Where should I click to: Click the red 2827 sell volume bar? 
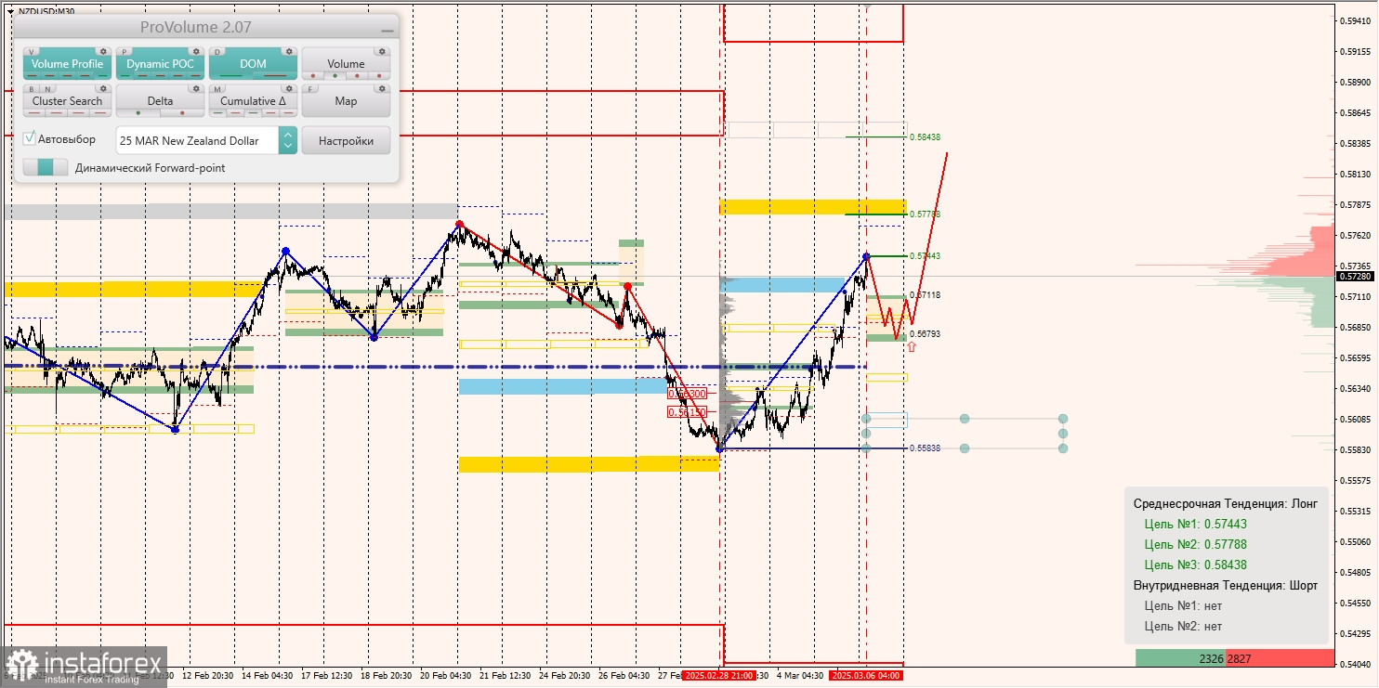[1280, 658]
